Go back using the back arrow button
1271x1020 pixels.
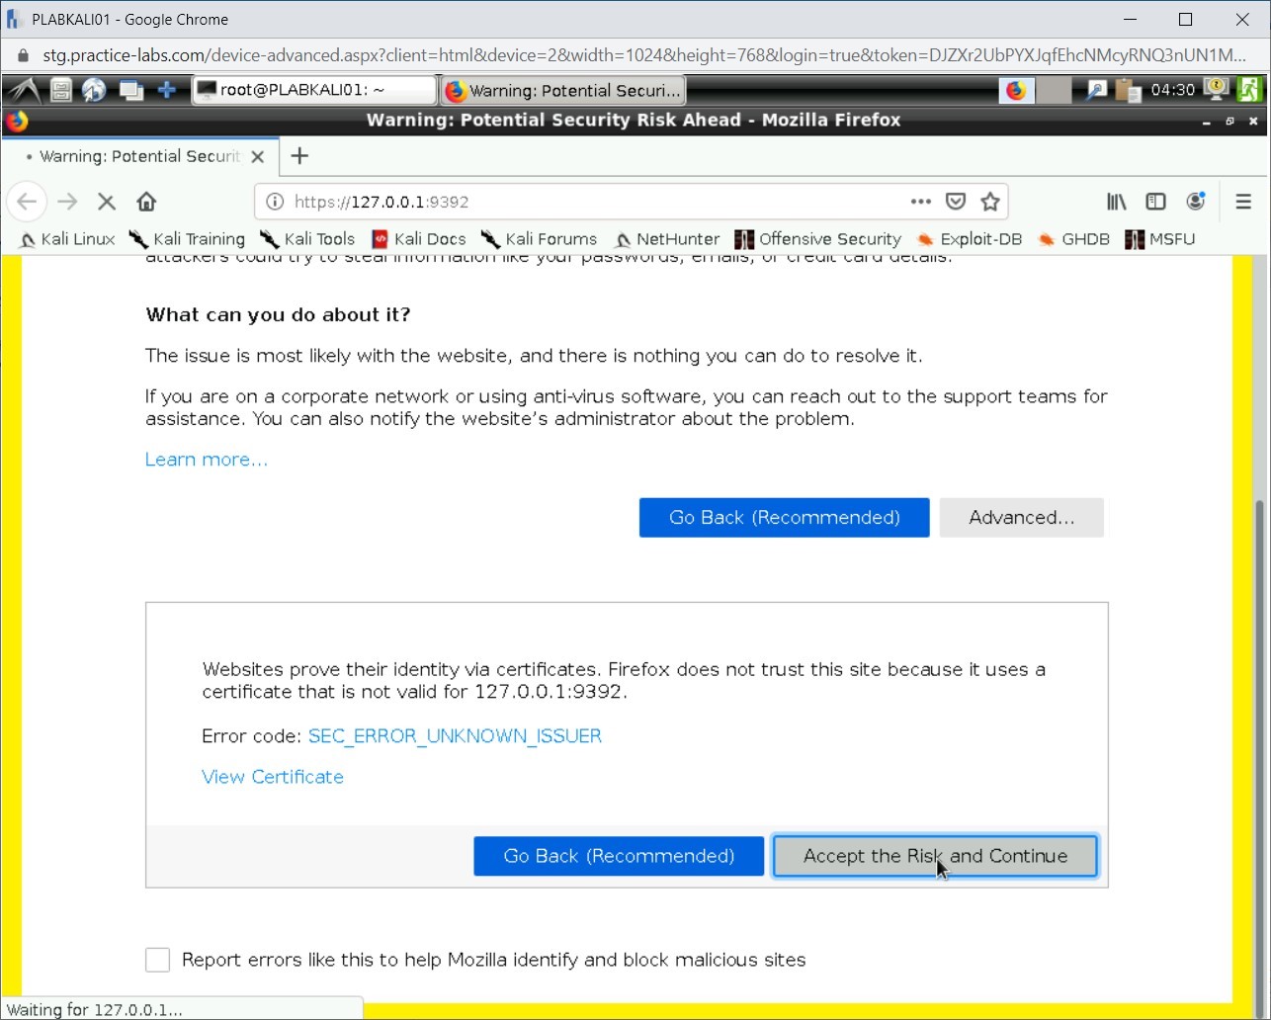(27, 202)
